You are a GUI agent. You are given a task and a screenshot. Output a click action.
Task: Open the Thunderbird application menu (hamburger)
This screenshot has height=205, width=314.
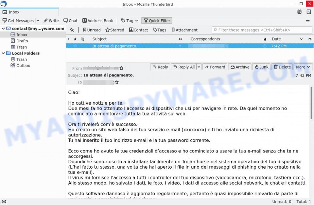click(x=308, y=20)
